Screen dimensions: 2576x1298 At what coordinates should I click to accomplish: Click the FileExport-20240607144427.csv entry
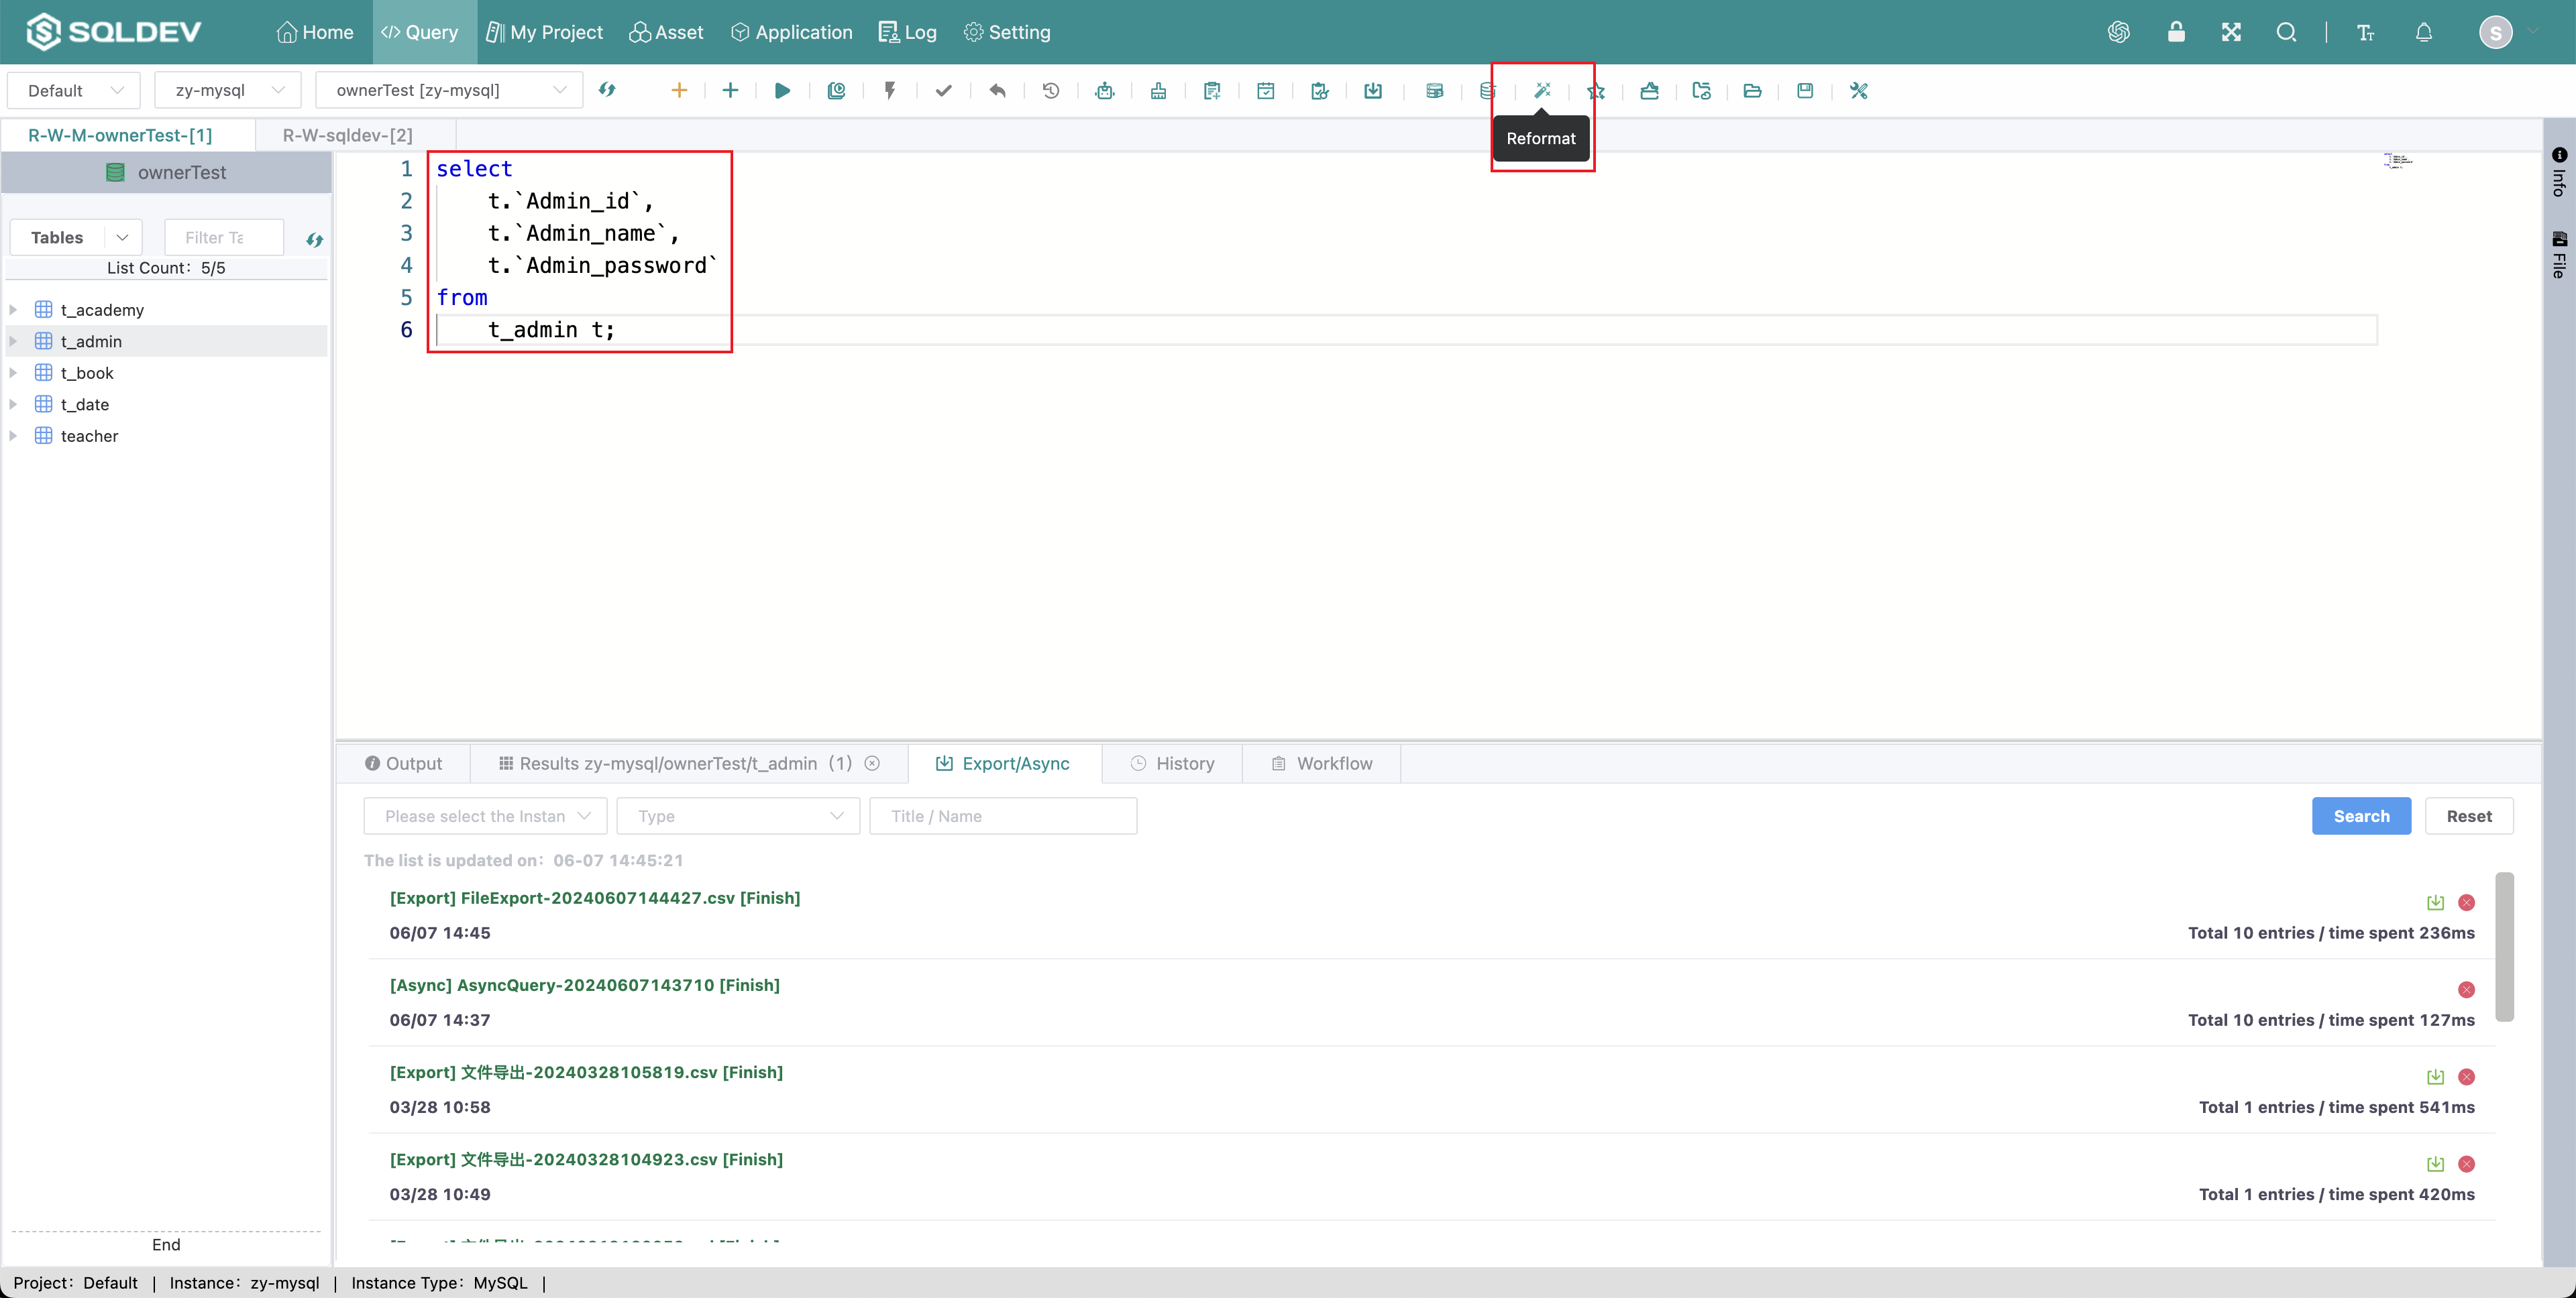(x=596, y=897)
